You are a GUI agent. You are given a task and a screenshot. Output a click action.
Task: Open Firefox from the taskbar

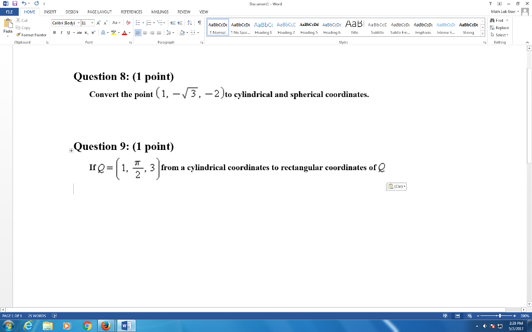point(106,326)
